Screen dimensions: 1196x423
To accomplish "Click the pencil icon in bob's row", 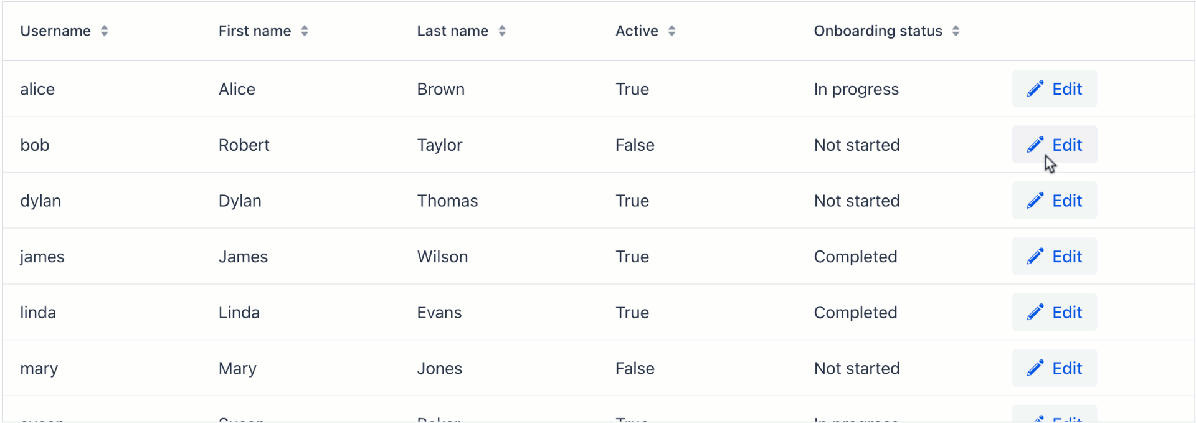I will [x=1035, y=145].
